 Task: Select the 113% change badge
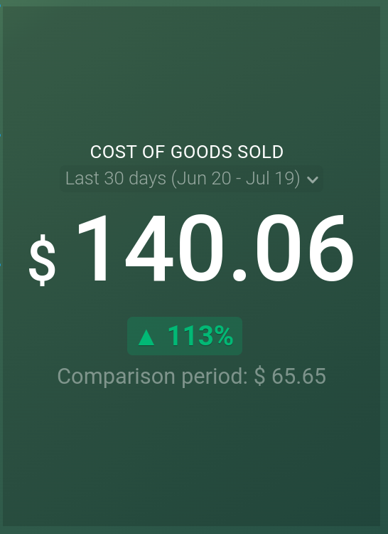tap(185, 336)
